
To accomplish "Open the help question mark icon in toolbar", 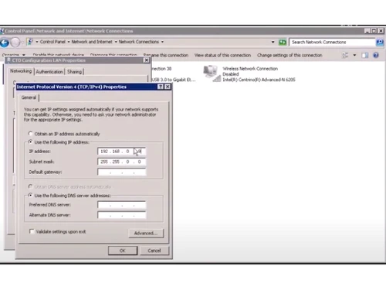I will [376, 55].
